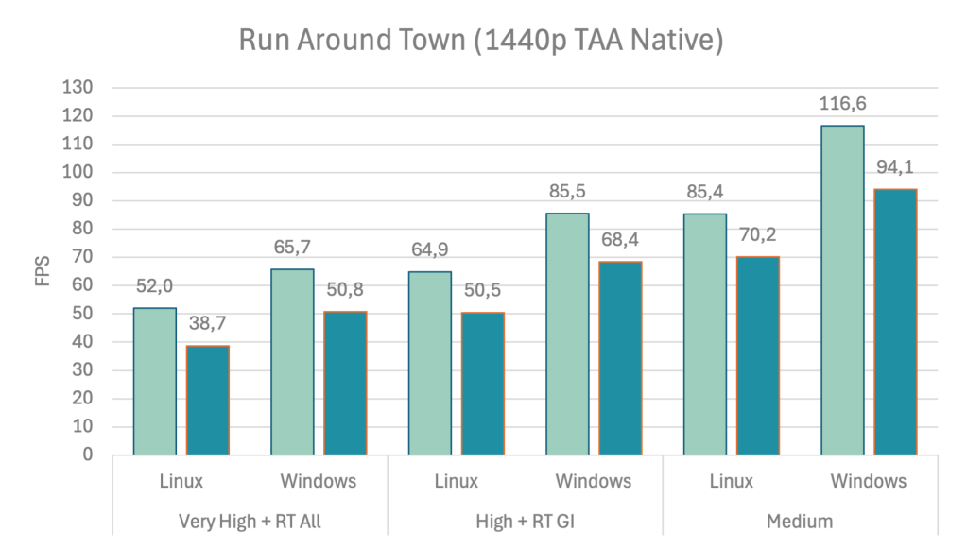This screenshot has width=967, height=549.
Task: Click the bar labeled 85,5
Action: [567, 334]
